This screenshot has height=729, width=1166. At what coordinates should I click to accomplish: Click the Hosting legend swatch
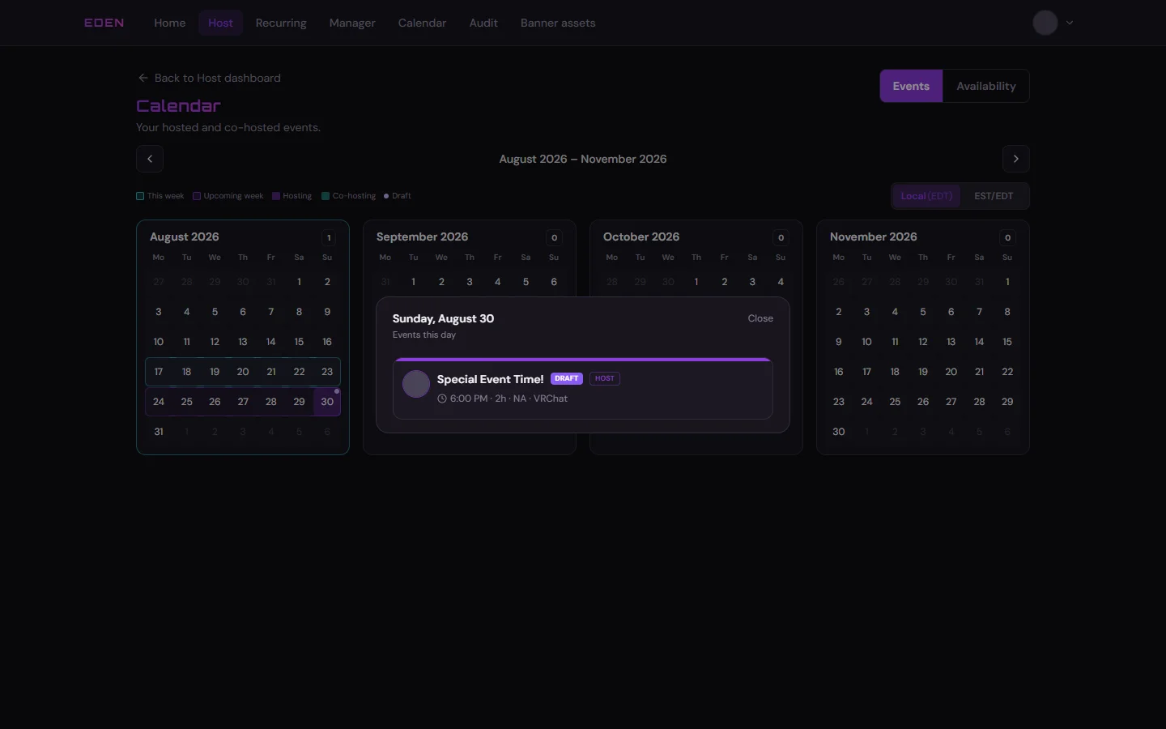pos(276,196)
